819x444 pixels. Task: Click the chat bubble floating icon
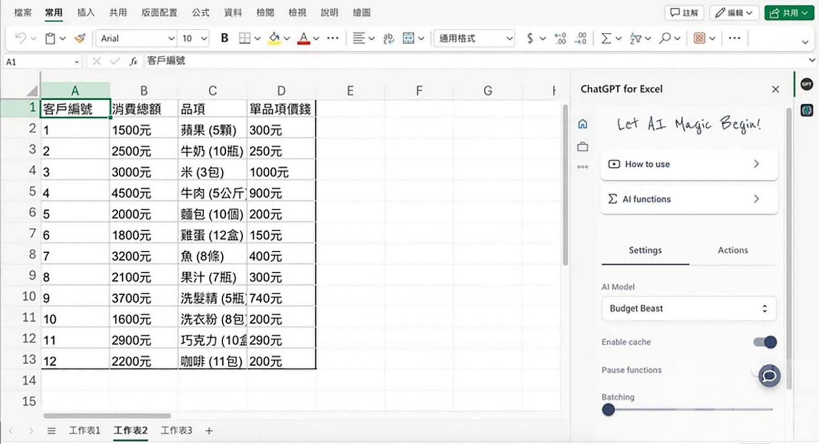click(769, 376)
